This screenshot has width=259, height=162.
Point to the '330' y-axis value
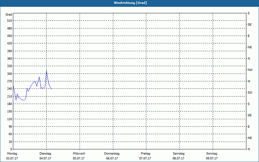click(10, 66)
